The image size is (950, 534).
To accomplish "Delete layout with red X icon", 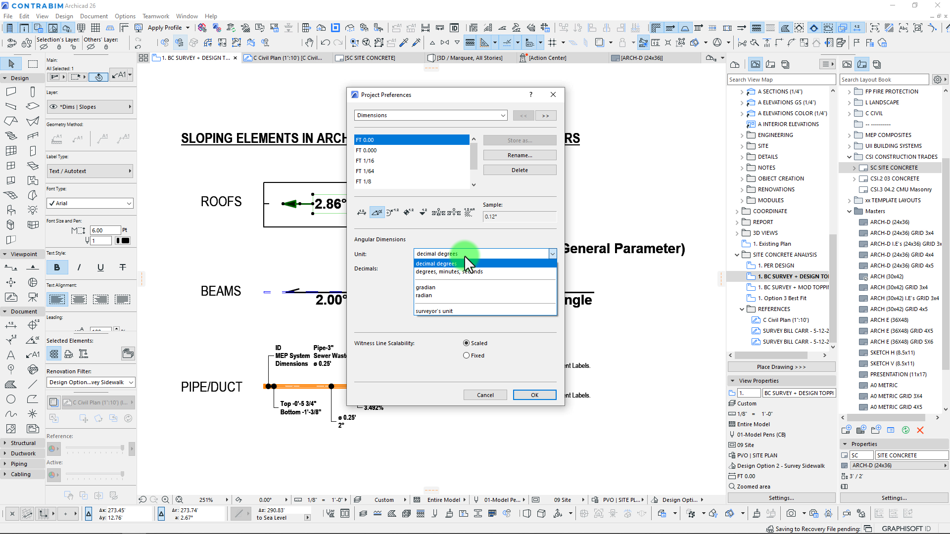I will tap(920, 430).
